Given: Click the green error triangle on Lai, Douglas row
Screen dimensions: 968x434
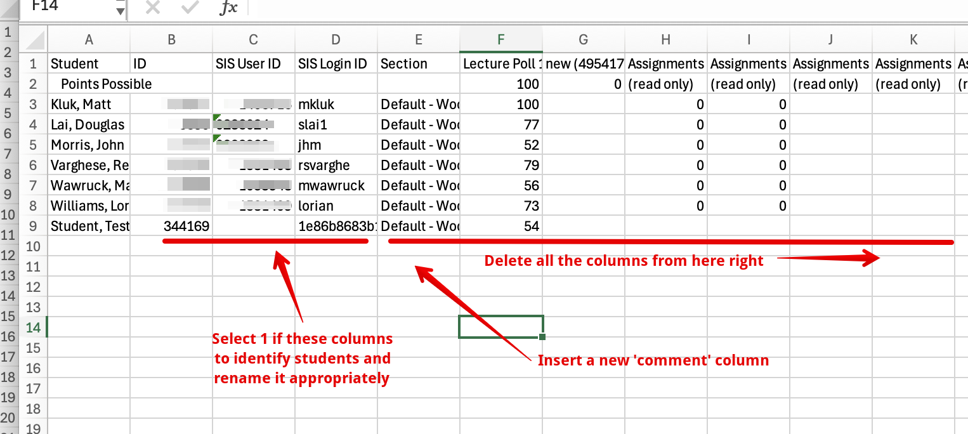Looking at the screenshot, I should [x=217, y=117].
